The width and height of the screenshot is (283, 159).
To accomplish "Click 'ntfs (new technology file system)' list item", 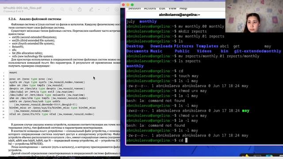I will (33, 56).
